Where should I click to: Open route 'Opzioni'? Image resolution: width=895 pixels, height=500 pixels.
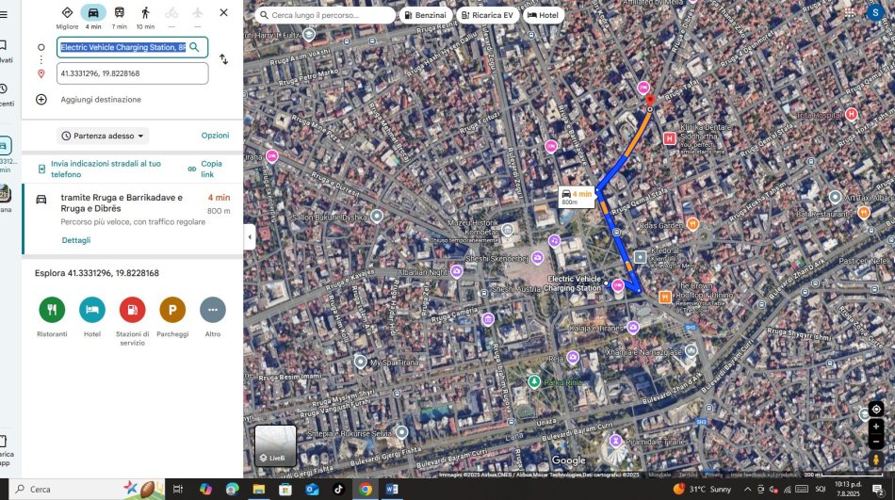coord(215,136)
